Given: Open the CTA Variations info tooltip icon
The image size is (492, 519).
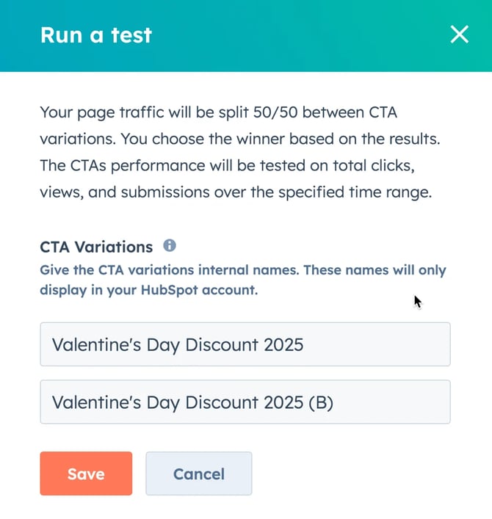Looking at the screenshot, I should (170, 246).
